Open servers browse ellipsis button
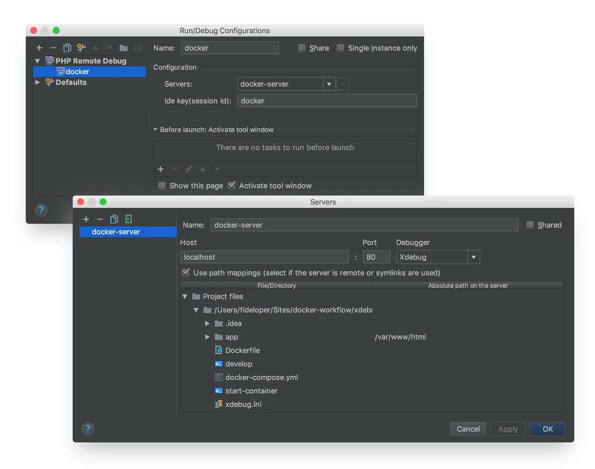Screen dimensions: 595x469 343,84
